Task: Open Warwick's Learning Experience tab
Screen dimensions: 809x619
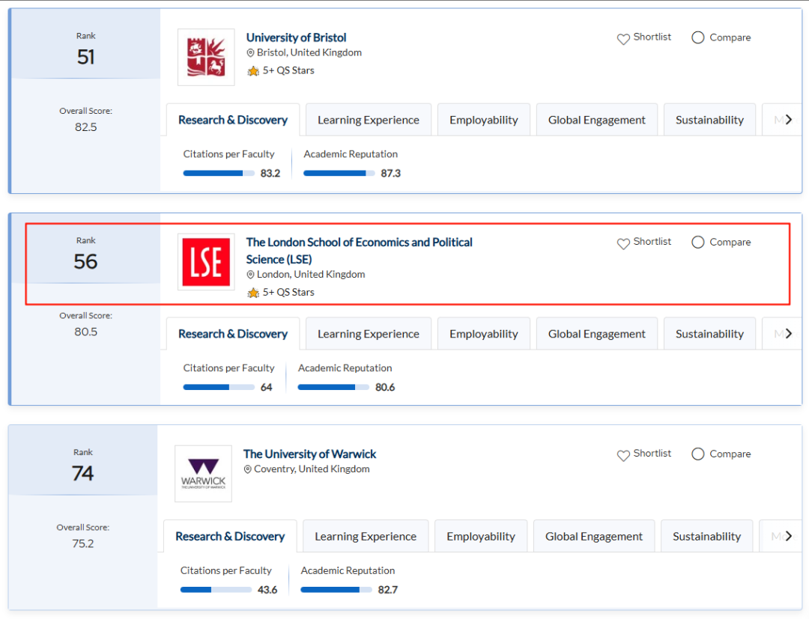Action: 366,537
